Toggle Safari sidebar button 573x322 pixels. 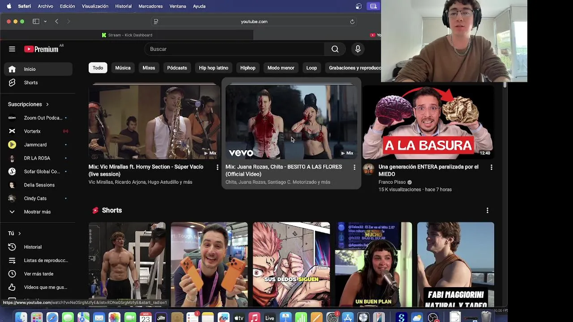click(36, 21)
